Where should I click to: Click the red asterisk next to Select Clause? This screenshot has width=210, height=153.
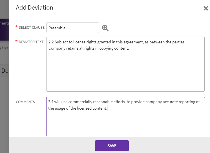click(16, 27)
